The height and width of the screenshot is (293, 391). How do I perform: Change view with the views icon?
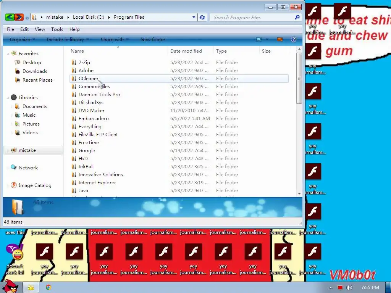pyautogui.click(x=259, y=39)
